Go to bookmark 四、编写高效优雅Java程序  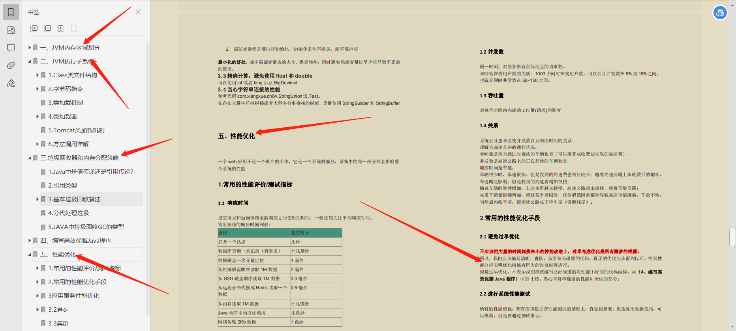(x=76, y=241)
